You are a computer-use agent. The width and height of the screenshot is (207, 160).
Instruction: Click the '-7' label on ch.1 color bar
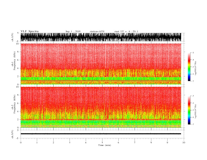point(193,81)
